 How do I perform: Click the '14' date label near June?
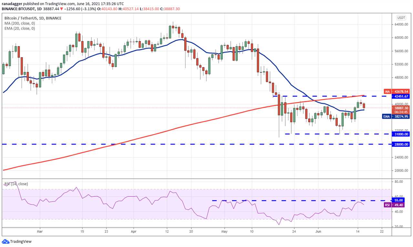358,231
